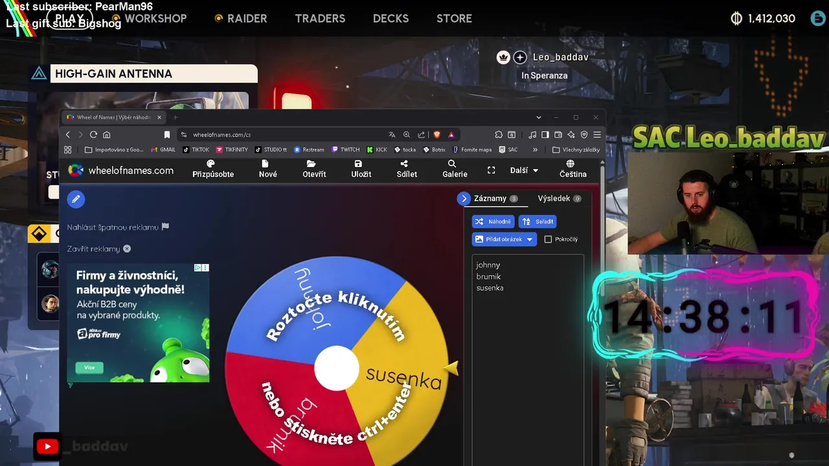Screen dimensions: 829x466
Task: Open the zoom magnifier in address bar
Action: pos(407,135)
